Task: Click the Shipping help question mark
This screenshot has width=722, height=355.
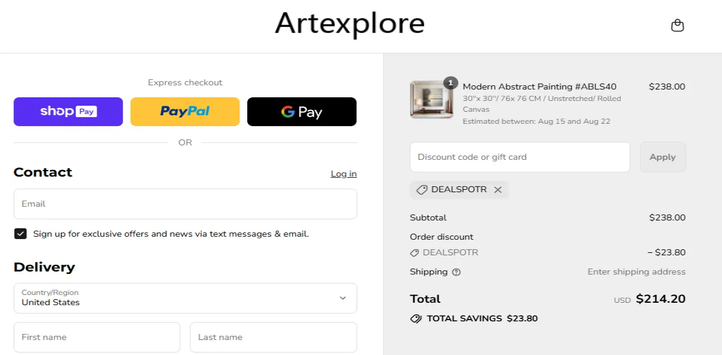Action: (x=457, y=272)
